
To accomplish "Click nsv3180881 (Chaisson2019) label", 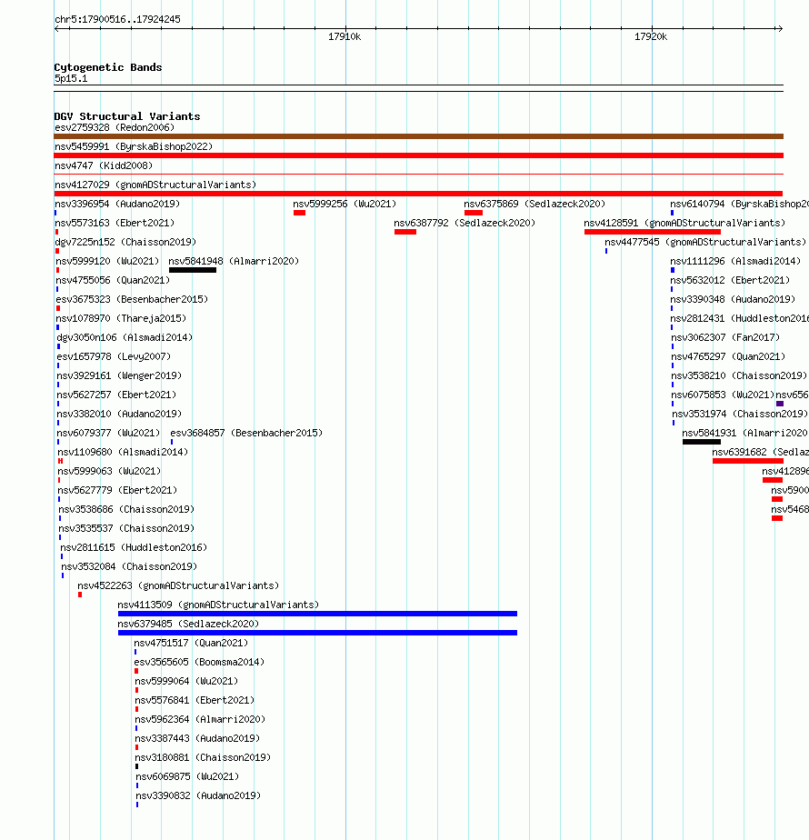I will coord(203,758).
